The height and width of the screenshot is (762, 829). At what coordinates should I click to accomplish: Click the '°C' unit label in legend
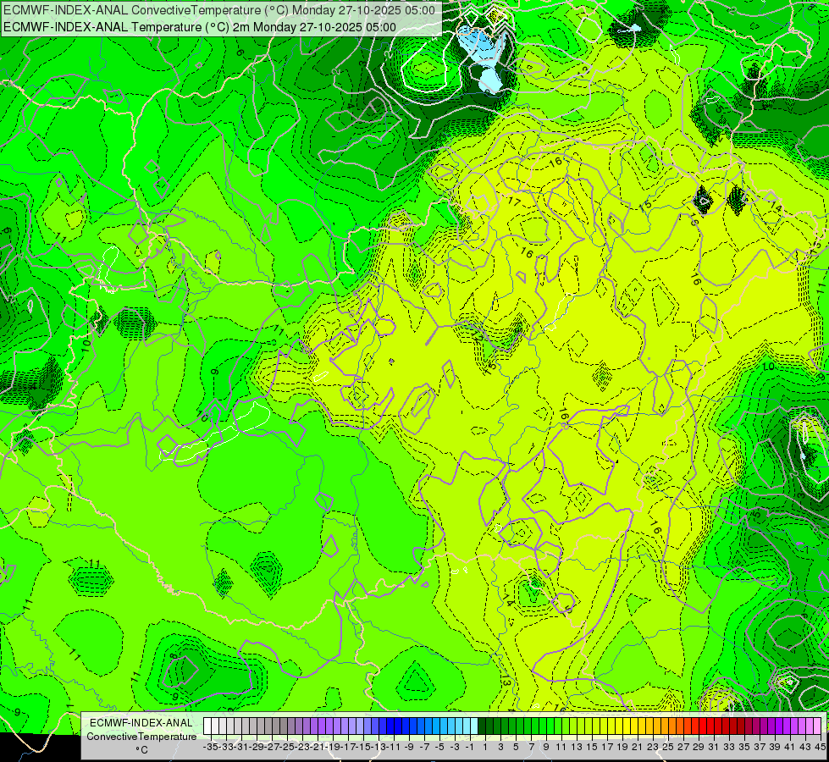141,749
